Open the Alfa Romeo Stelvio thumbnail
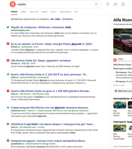 [x=120, y=105]
